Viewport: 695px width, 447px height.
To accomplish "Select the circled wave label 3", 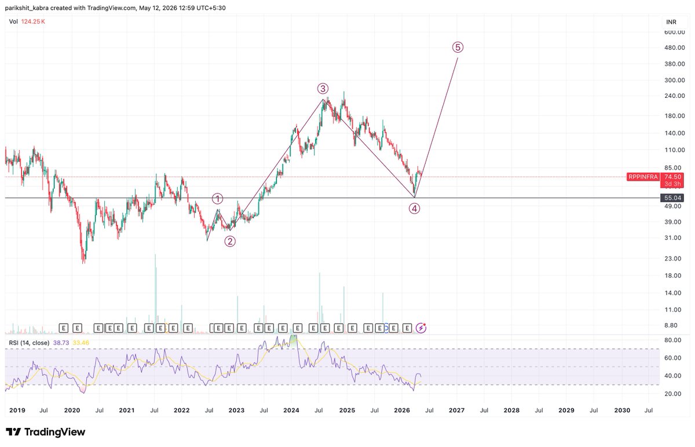I will (x=323, y=89).
